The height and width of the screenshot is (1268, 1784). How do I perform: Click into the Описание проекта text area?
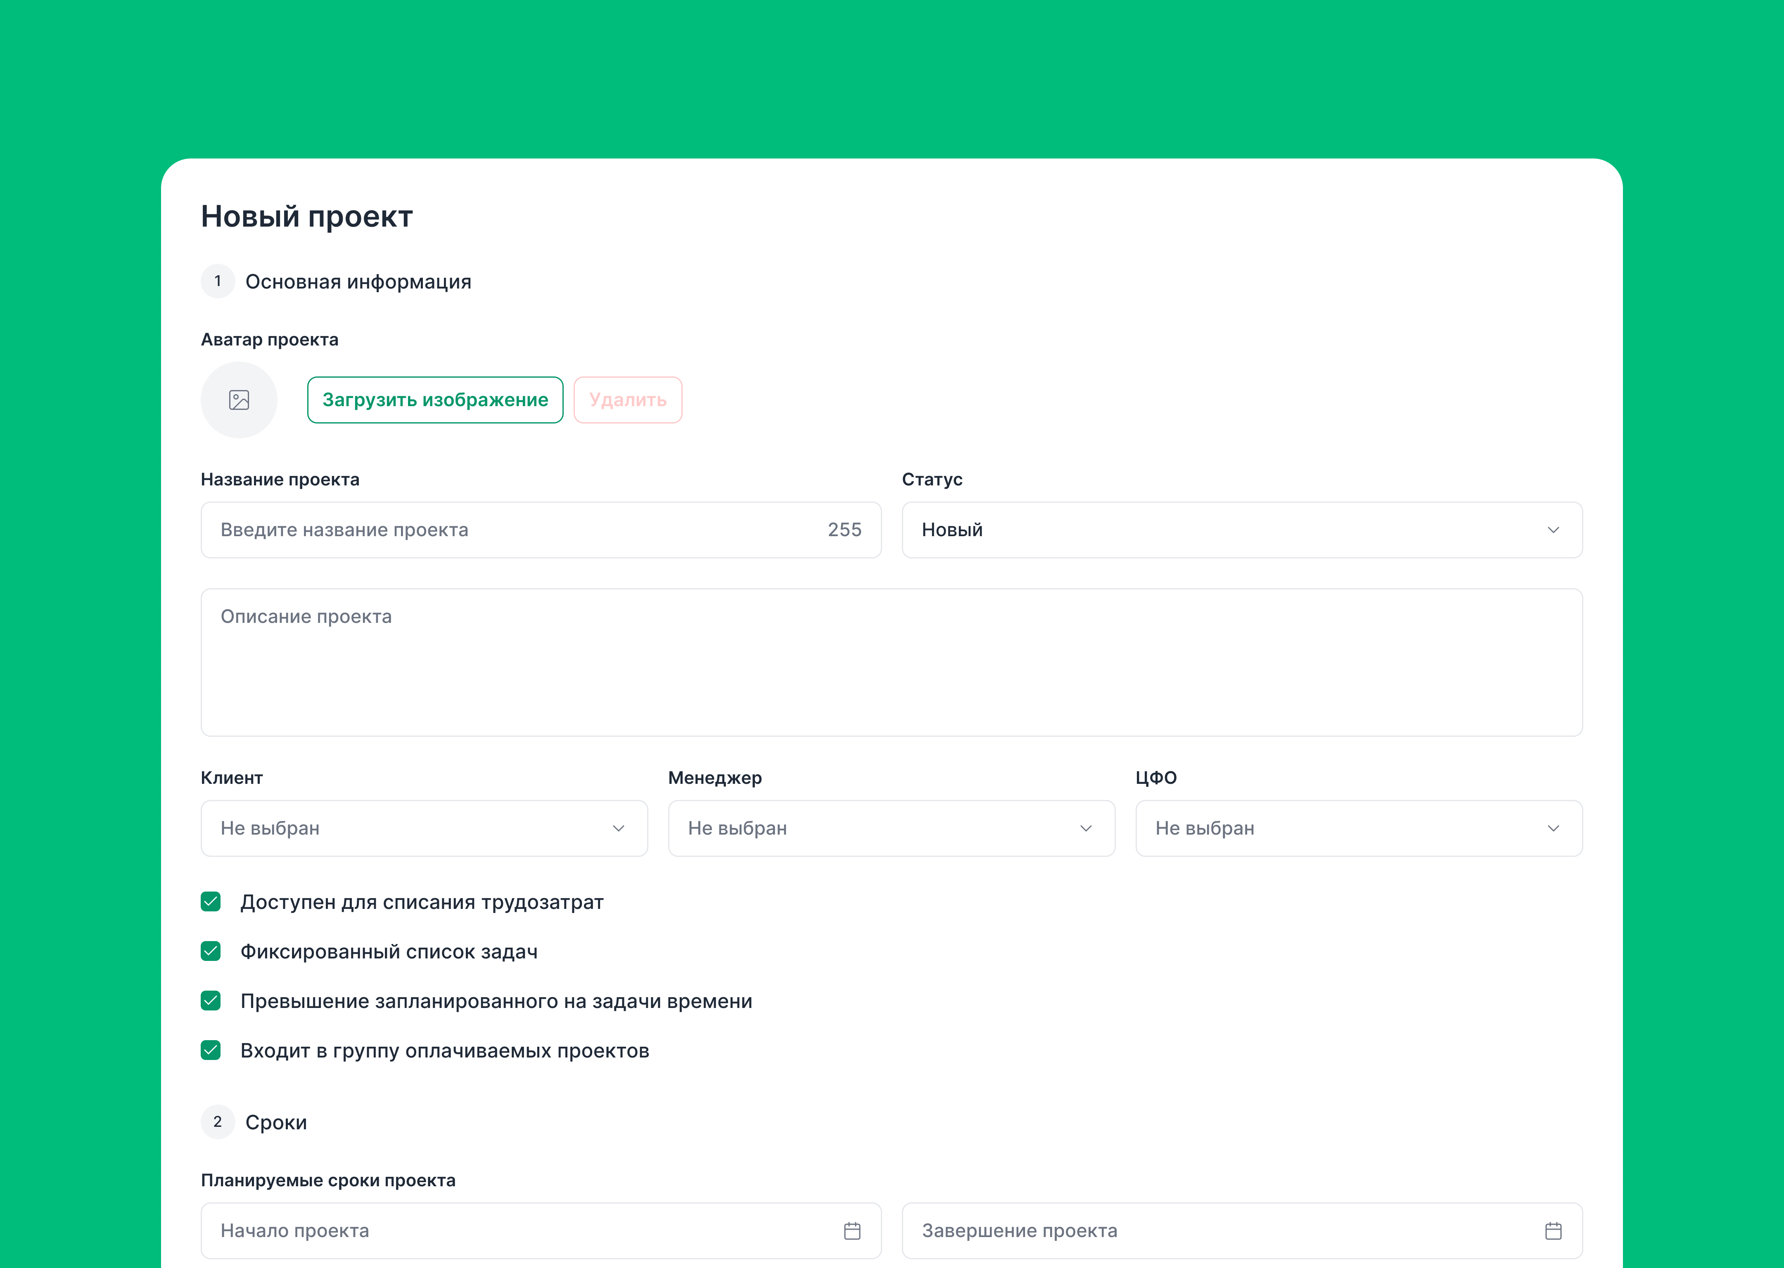click(x=891, y=662)
